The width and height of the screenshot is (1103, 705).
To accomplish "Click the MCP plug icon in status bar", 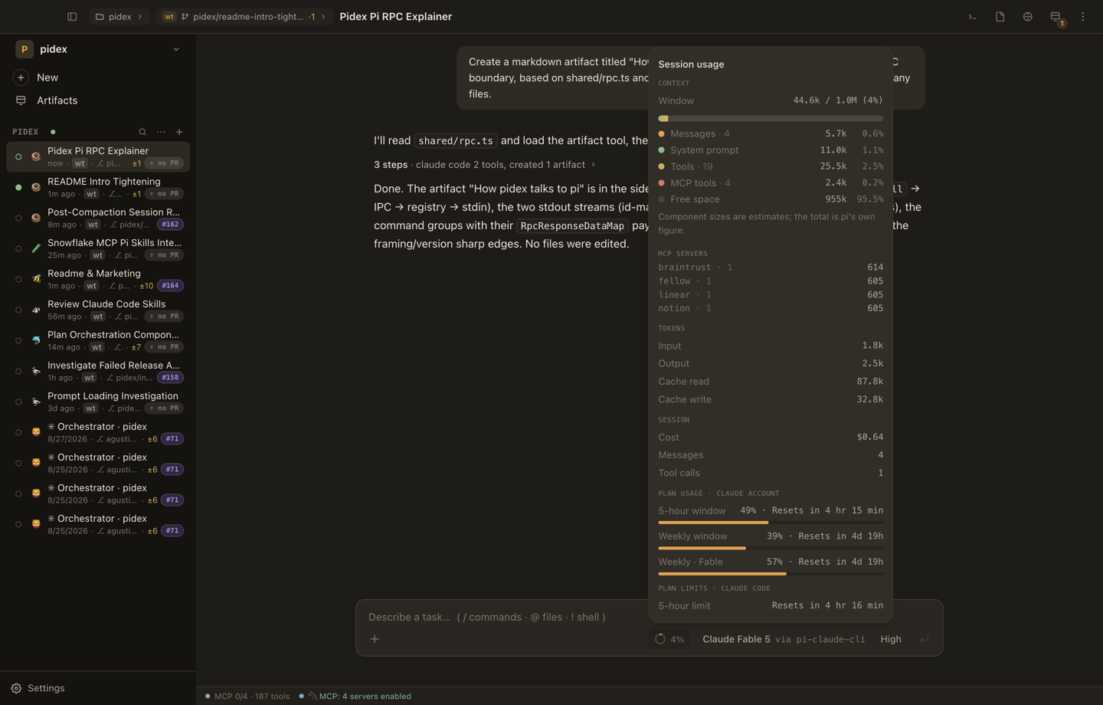I will pos(313,697).
